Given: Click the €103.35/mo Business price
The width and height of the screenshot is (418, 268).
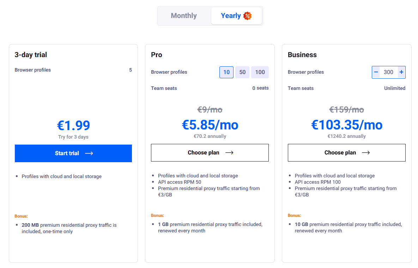Looking at the screenshot, I should [x=346, y=125].
